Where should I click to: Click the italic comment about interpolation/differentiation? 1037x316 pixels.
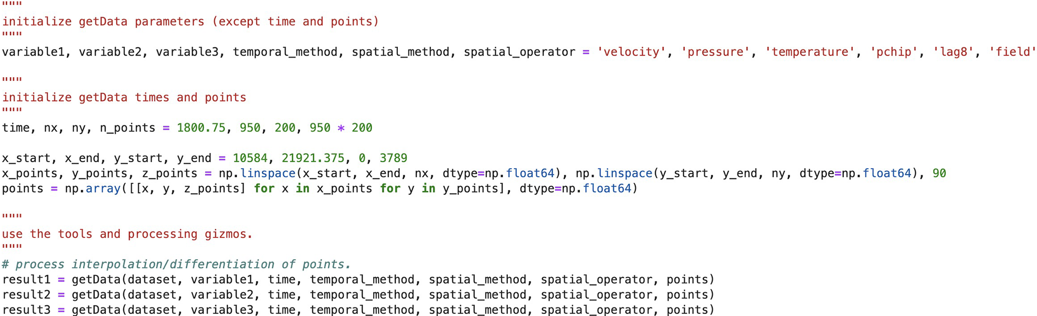tap(176, 264)
